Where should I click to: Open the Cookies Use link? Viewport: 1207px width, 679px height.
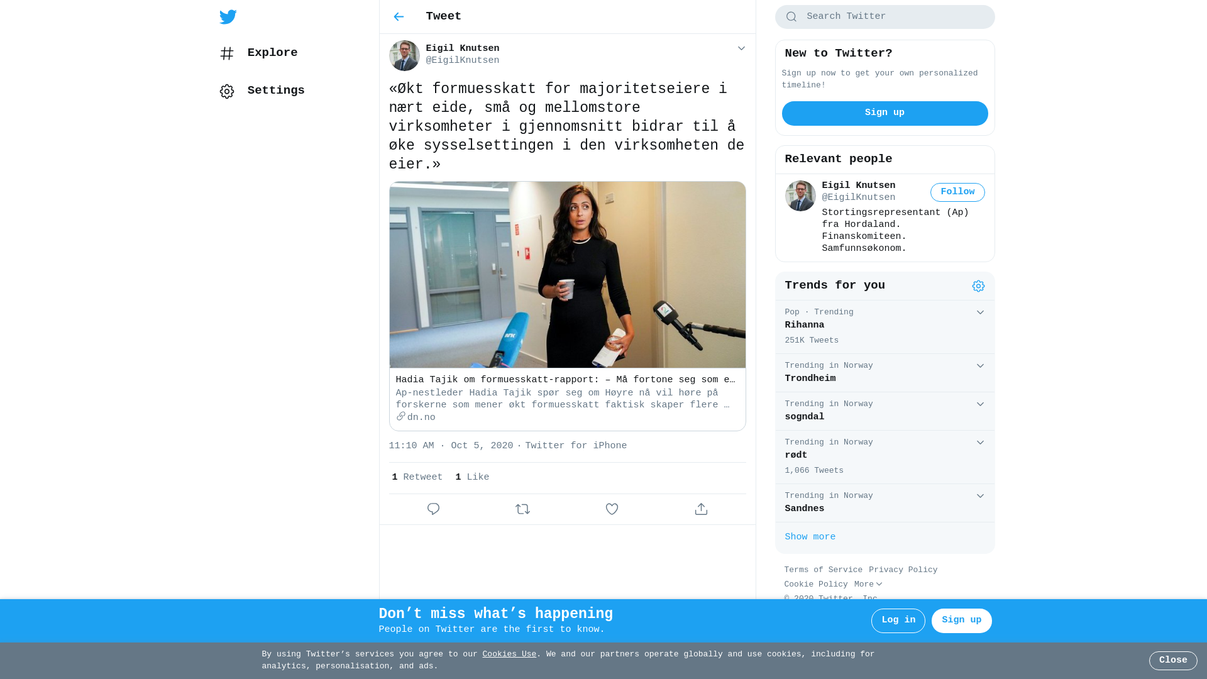click(x=509, y=654)
